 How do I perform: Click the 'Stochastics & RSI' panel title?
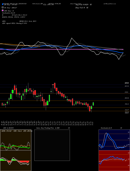coord(111,128)
